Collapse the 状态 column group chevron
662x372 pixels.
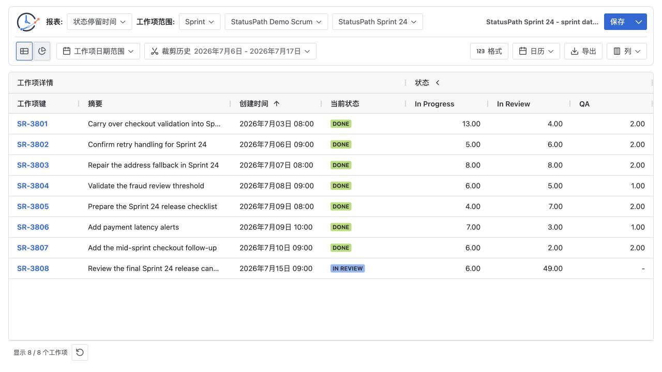[438, 83]
